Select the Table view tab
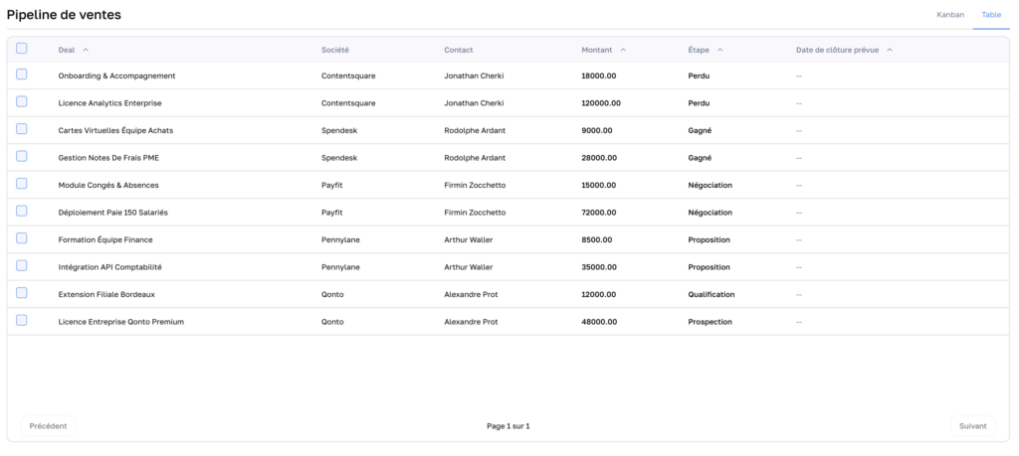 click(991, 15)
